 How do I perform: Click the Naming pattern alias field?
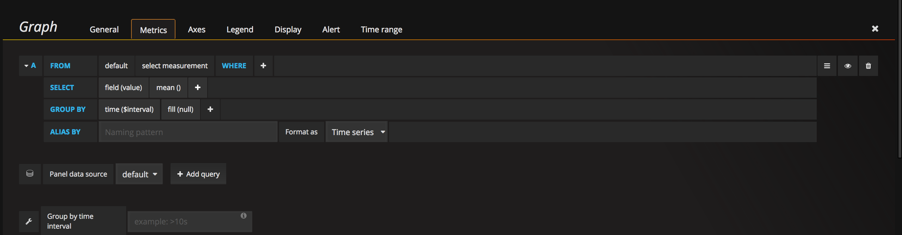point(188,132)
